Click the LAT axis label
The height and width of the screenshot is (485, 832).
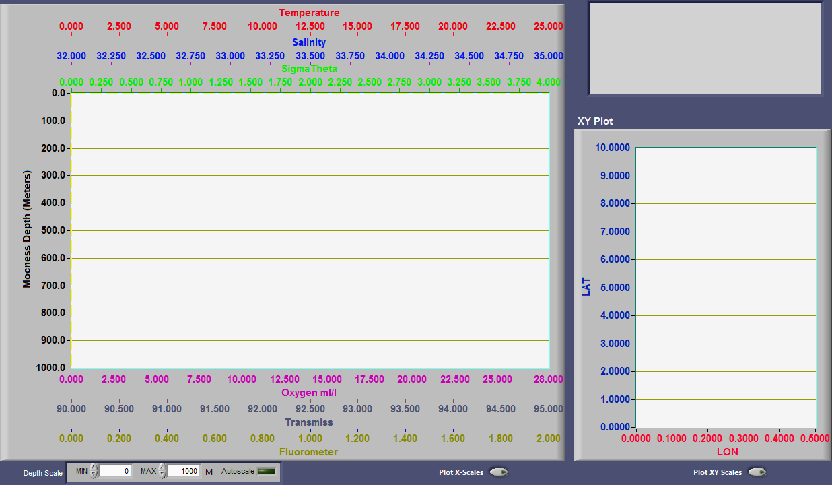(586, 288)
